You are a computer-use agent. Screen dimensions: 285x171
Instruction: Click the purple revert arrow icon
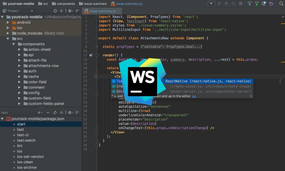(271, 3)
